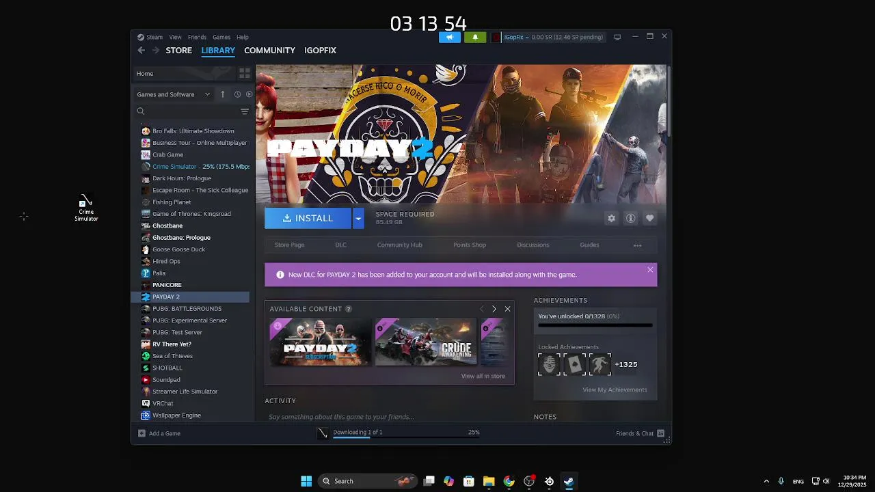Open the Help menu
Screen dimensions: 875x492
tap(243, 37)
